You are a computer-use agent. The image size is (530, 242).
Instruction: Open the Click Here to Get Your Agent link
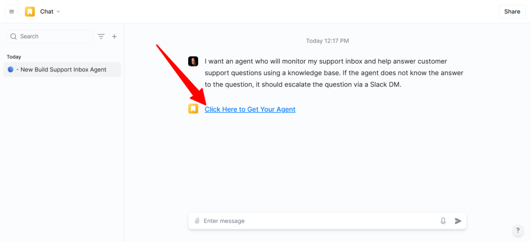coord(250,109)
